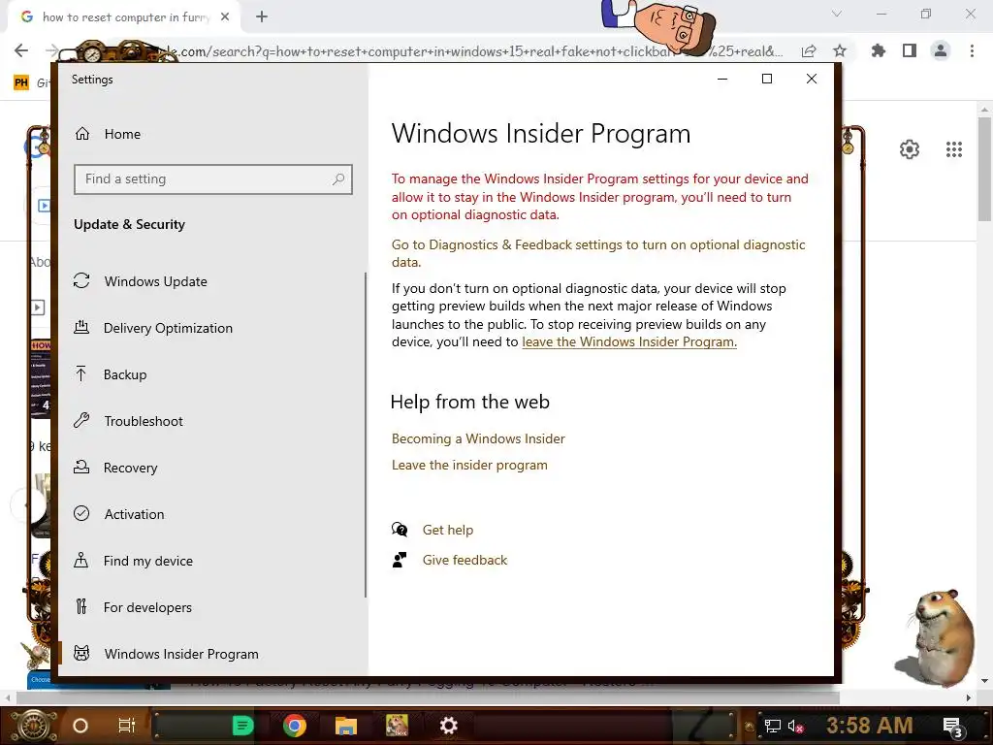The width and height of the screenshot is (993, 745).
Task: Click the Windows Update refresh icon
Action: [x=81, y=280]
